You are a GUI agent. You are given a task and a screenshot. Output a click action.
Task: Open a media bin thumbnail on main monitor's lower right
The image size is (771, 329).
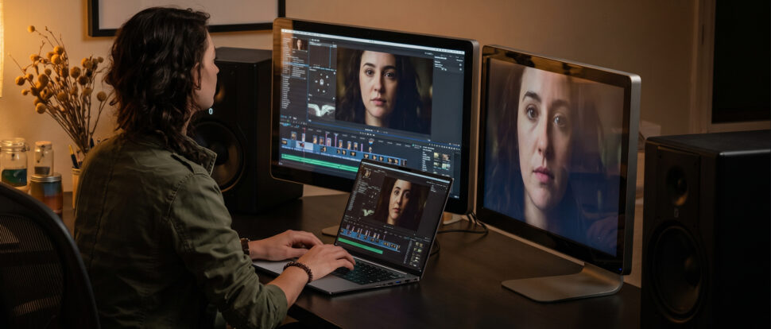tap(437, 157)
